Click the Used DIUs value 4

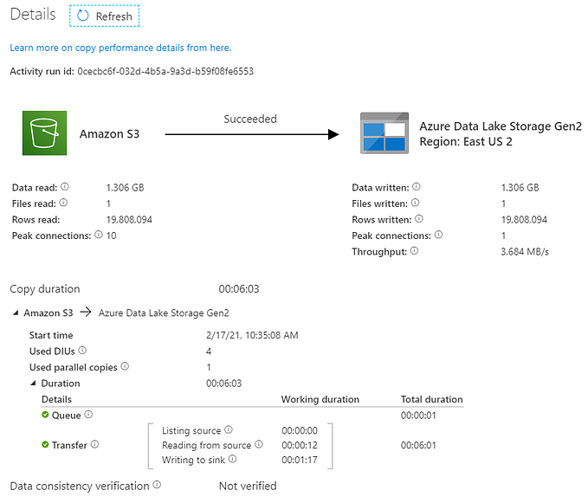click(209, 351)
